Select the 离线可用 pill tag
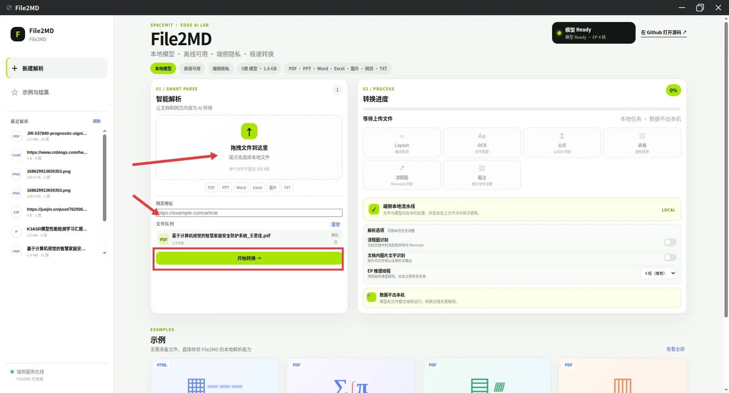 point(192,68)
